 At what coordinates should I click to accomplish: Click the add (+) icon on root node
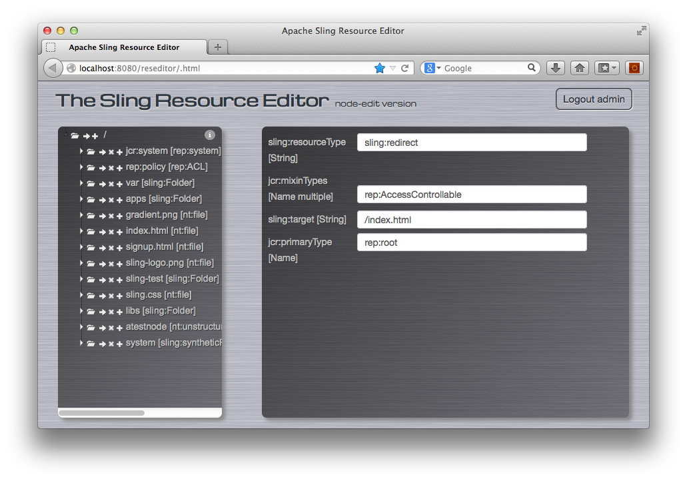click(x=95, y=136)
